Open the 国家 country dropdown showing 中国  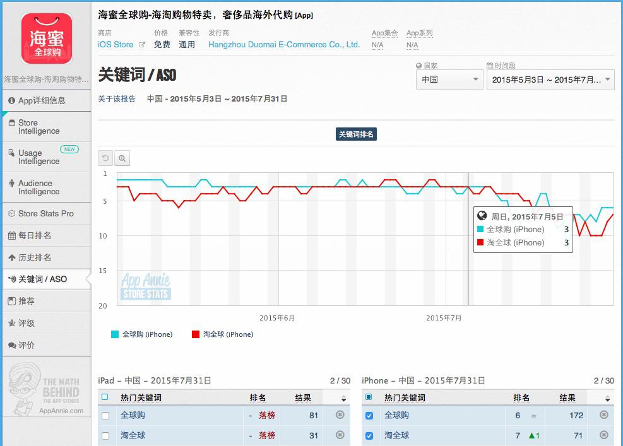click(x=449, y=79)
